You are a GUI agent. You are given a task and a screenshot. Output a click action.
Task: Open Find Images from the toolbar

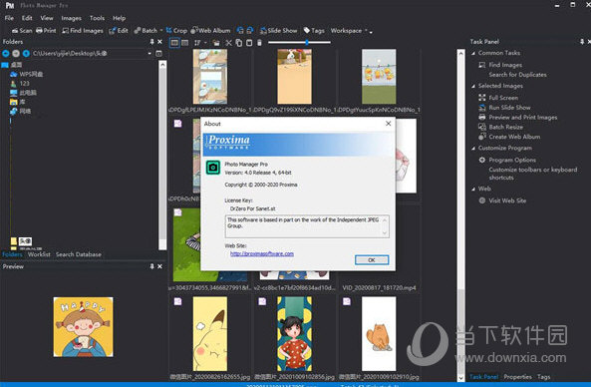pyautogui.click(x=83, y=31)
